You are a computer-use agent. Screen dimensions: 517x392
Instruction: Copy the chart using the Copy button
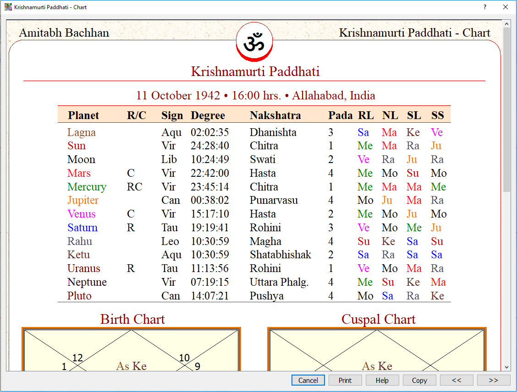[419, 380]
